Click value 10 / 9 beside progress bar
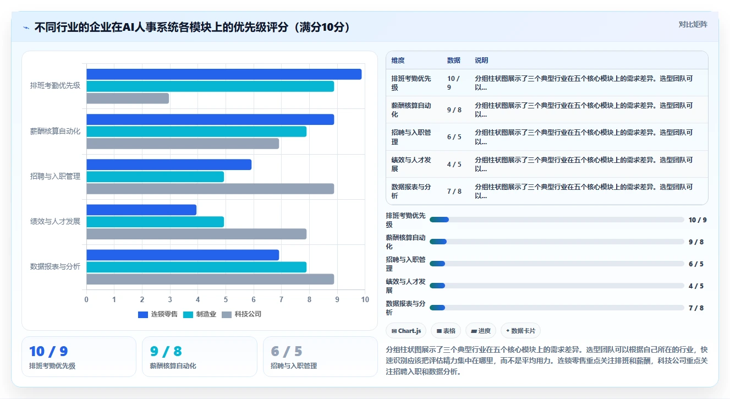 coord(698,220)
